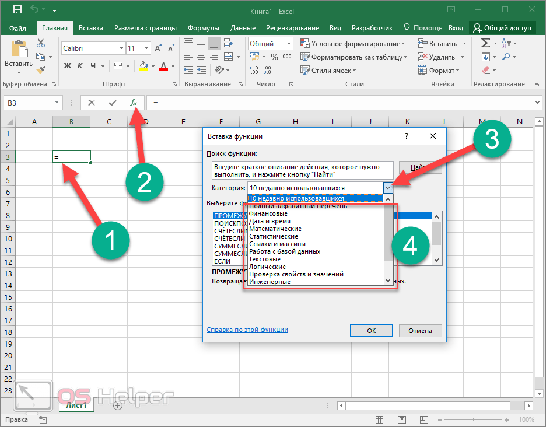Click the Format Painter brush icon
The height and width of the screenshot is (427, 546).
(41, 69)
